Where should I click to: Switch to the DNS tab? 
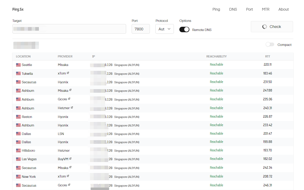pos(233,9)
